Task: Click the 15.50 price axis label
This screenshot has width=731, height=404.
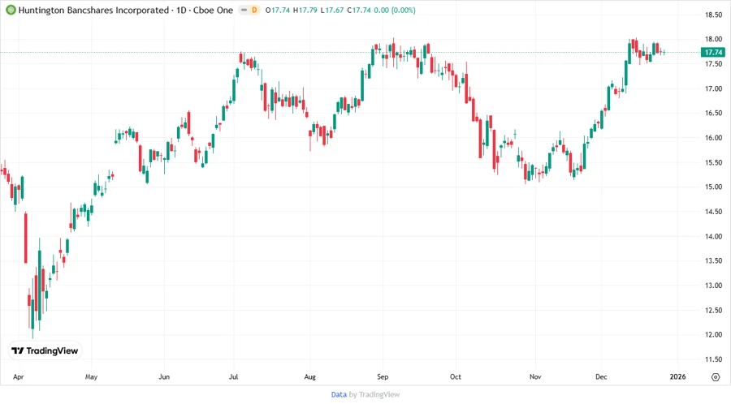Action: pyautogui.click(x=713, y=162)
